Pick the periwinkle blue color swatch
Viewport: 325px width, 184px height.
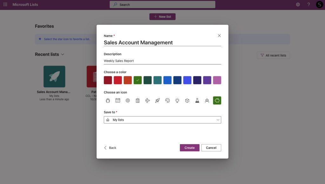click(x=187, y=80)
